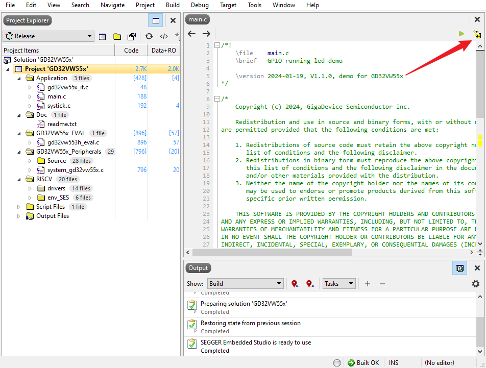The height and width of the screenshot is (368, 486).
Task: Click the icon the red arrow points to
Action: [x=477, y=34]
